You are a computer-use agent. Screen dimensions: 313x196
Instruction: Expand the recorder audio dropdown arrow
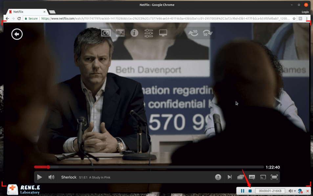coord(295,191)
